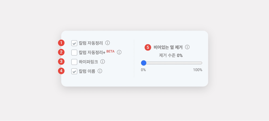This screenshot has width=269, height=121.
Task: Tick the 하이퍼링크 checkbox
Action: [74, 62]
